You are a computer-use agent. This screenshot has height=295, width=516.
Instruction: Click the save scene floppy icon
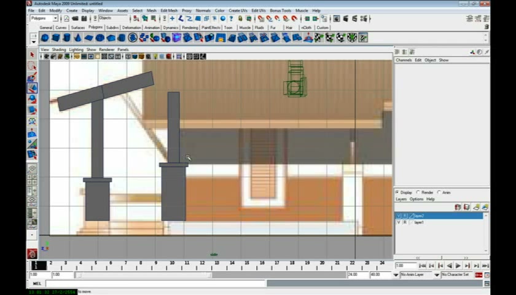(x=84, y=18)
